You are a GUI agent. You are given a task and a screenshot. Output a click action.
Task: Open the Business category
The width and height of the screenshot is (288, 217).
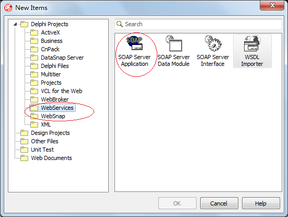tap(52, 41)
